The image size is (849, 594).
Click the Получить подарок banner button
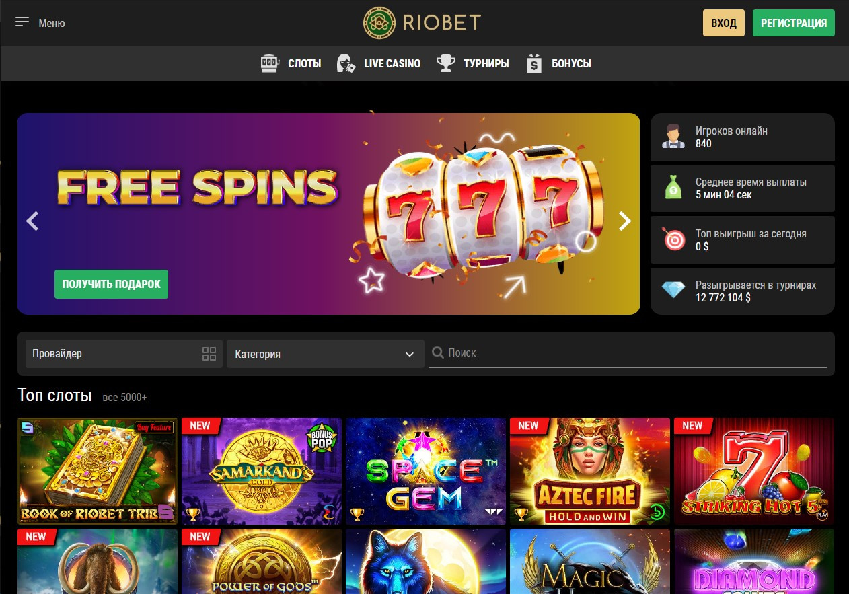click(111, 284)
